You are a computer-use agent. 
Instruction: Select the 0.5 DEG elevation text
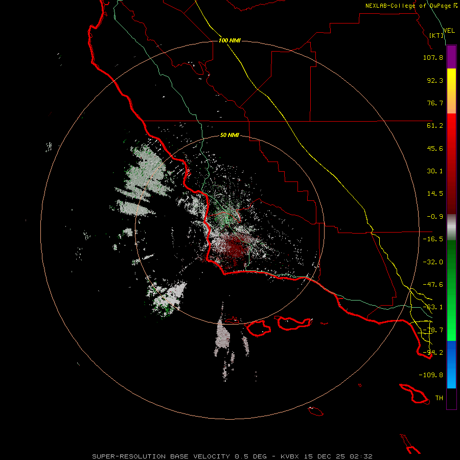click(250, 456)
